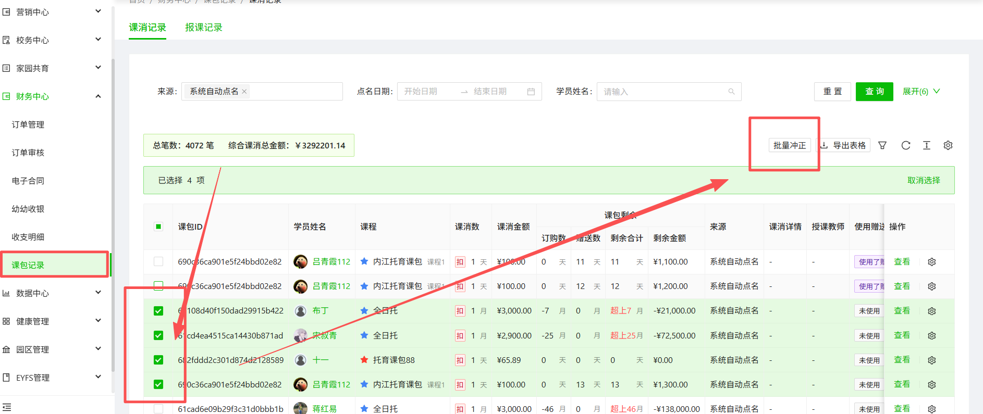Toggle the select-all checkbox in table header

pyautogui.click(x=158, y=227)
